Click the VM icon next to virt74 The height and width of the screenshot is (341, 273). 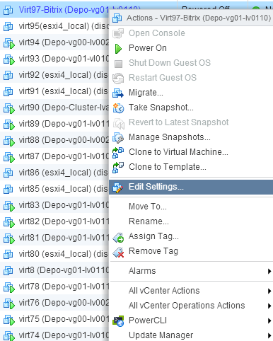coord(9,336)
